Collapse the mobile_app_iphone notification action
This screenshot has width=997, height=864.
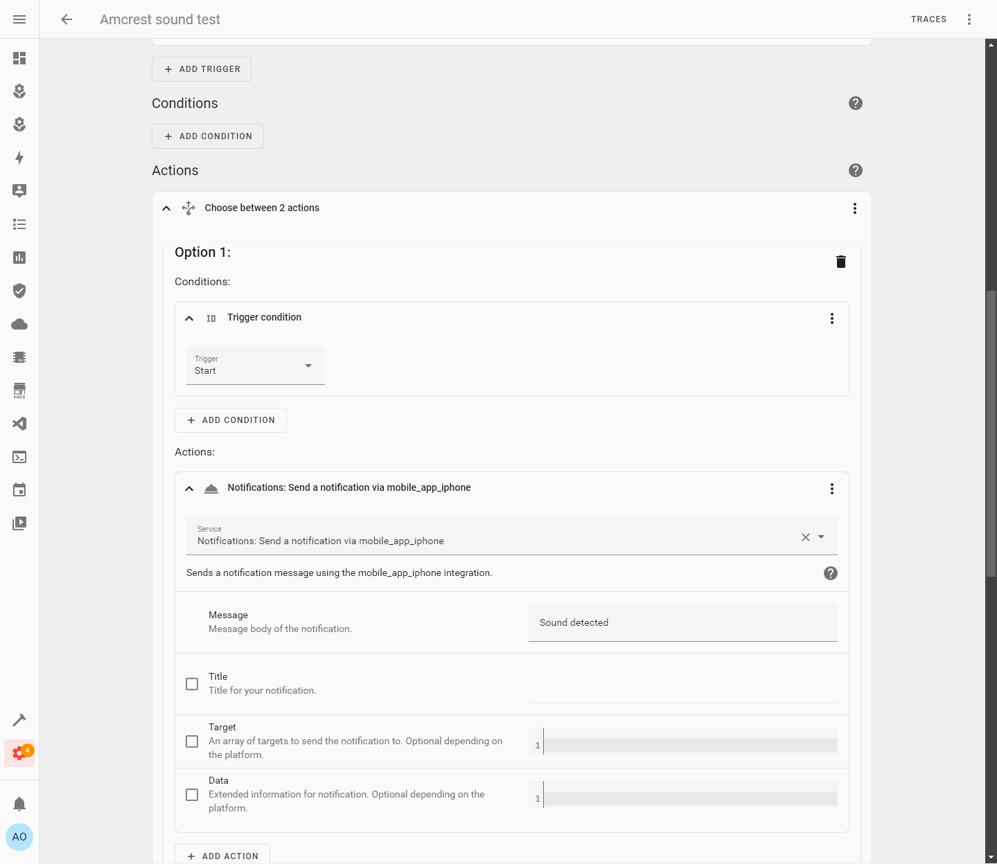(x=189, y=488)
